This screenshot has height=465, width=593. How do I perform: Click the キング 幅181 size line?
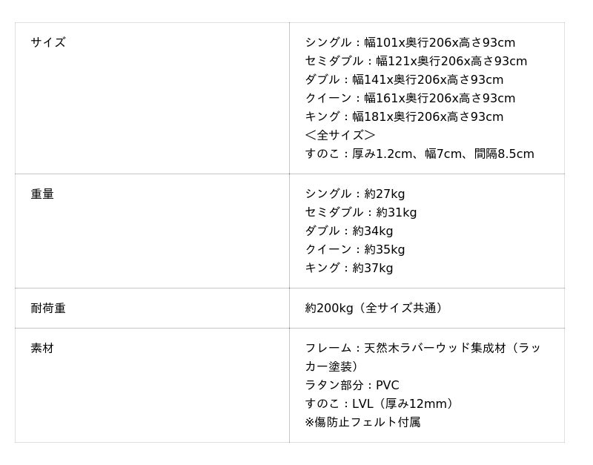(404, 117)
